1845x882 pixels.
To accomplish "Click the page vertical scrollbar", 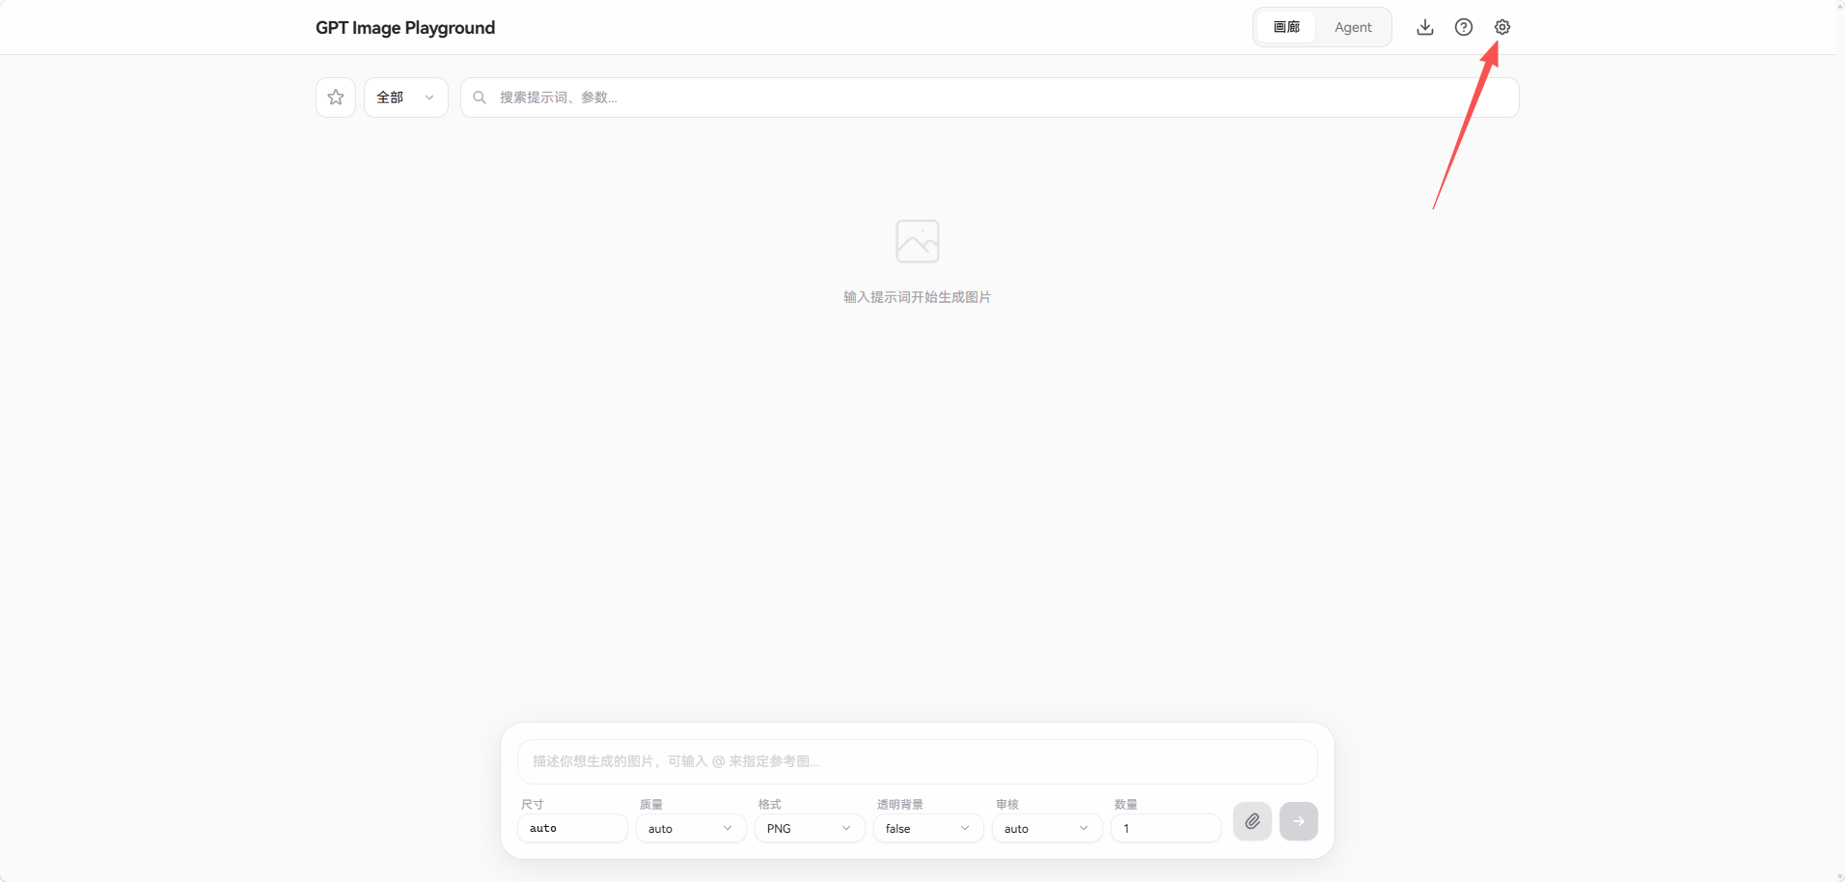I will pyautogui.click(x=1839, y=441).
